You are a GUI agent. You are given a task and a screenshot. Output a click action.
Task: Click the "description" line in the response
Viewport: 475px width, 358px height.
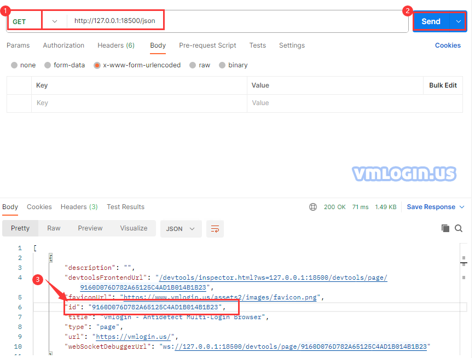coord(100,268)
